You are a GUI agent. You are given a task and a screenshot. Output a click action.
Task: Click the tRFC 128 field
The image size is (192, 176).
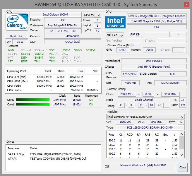tap(183, 105)
